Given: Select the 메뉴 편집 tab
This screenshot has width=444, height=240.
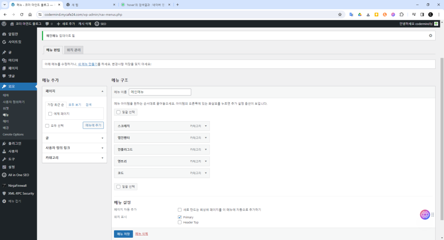Looking at the screenshot, I should click(53, 50).
